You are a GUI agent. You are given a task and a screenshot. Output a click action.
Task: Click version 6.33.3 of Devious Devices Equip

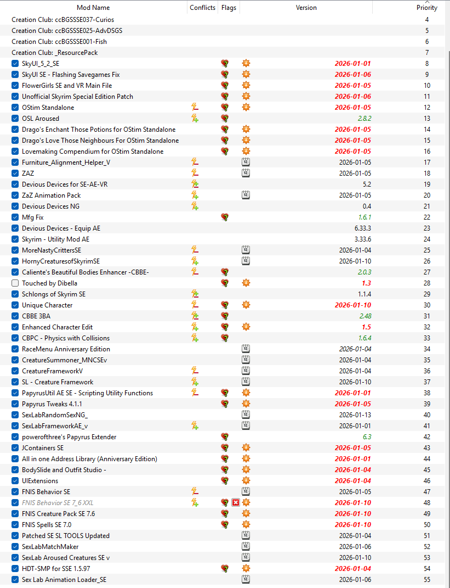(363, 228)
